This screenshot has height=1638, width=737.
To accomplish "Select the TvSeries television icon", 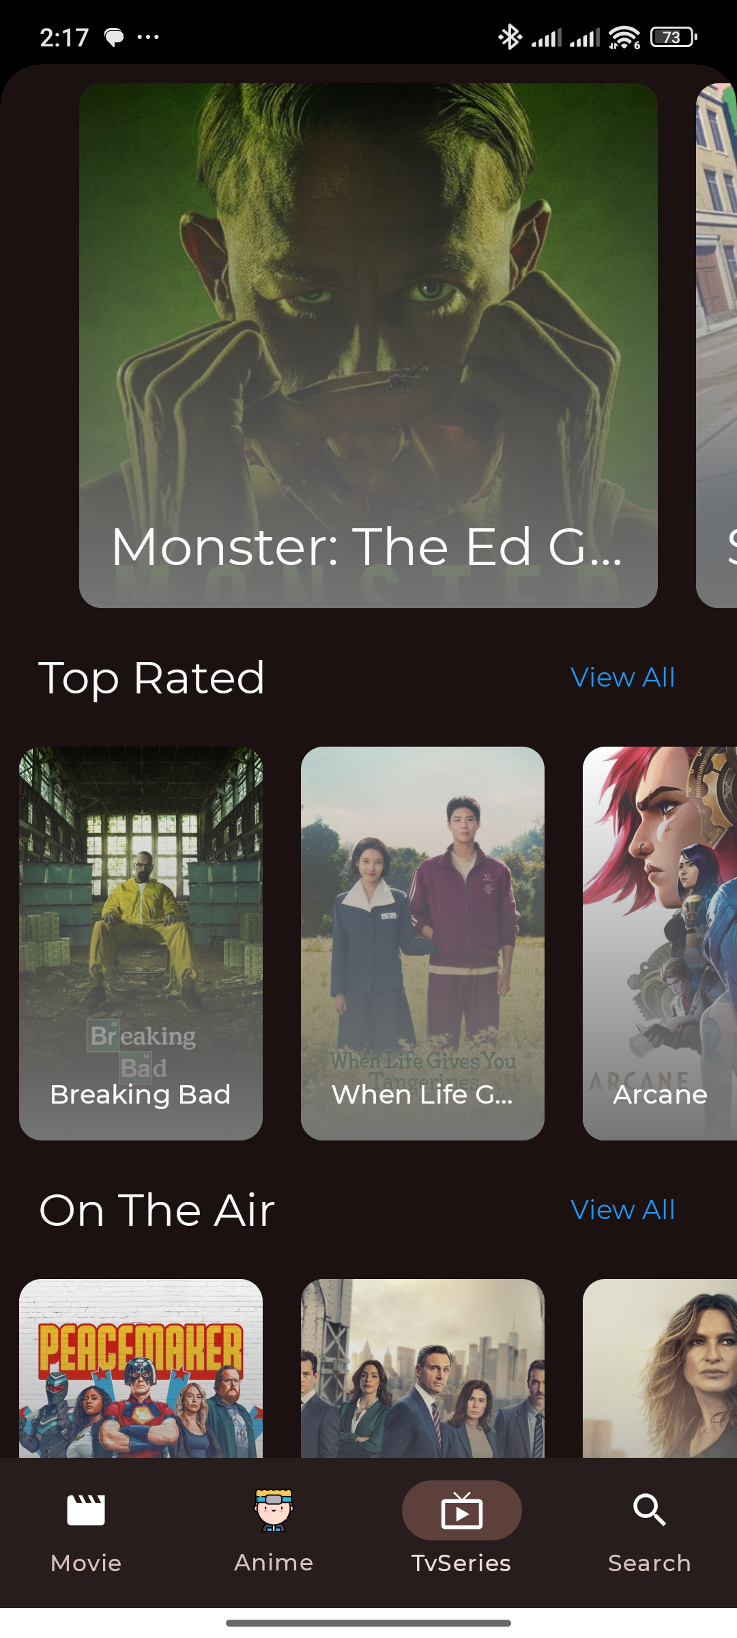I will [462, 1510].
